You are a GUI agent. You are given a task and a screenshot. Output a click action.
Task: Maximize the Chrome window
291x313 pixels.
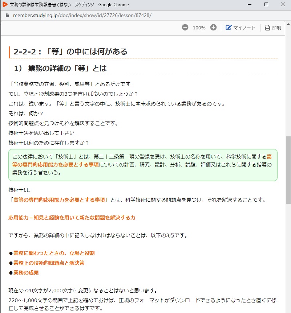coord(266,4)
